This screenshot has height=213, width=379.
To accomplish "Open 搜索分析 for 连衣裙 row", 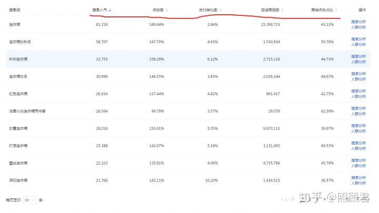I will pyautogui.click(x=358, y=22).
